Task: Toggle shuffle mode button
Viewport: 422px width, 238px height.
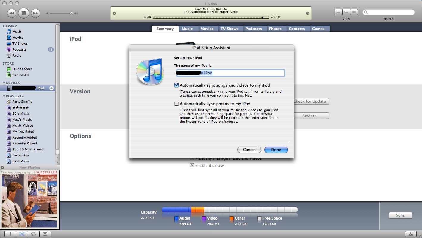Action: pyautogui.click(x=22, y=234)
